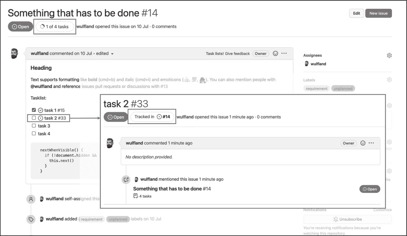The height and width of the screenshot is (236, 407).
Task: Click the 'this.next()' line in the code block
Action: pos(61,161)
